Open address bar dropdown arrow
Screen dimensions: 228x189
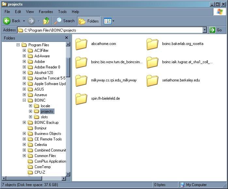tap(205, 30)
